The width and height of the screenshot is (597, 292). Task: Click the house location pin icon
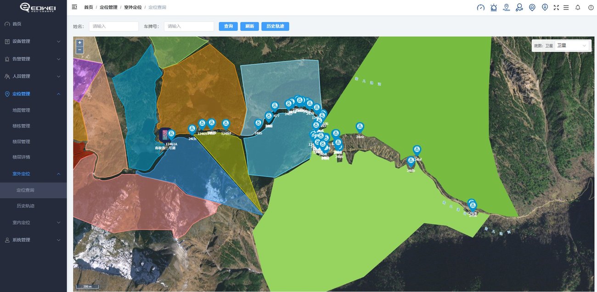coord(532,7)
